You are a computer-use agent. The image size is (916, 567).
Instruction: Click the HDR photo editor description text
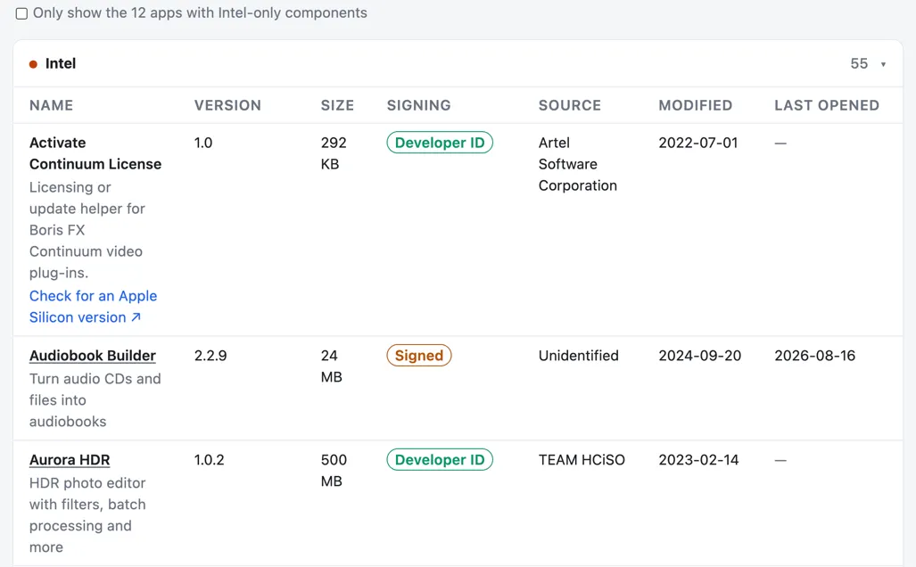pos(87,515)
